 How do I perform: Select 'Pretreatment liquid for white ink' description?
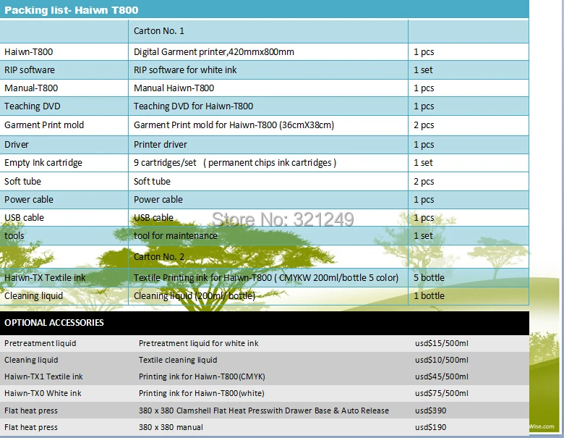coord(199,343)
